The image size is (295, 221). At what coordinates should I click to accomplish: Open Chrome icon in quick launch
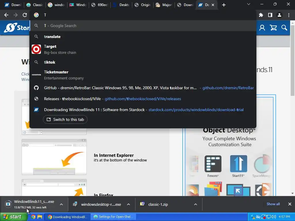(x=33, y=217)
